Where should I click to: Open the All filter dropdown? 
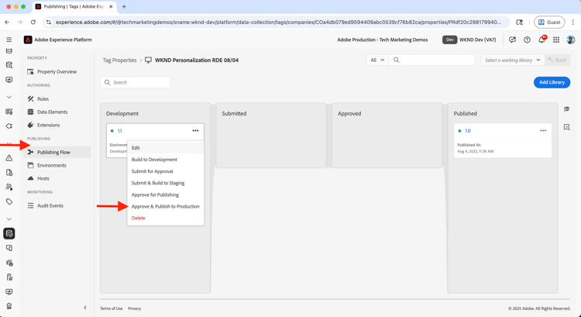click(377, 60)
